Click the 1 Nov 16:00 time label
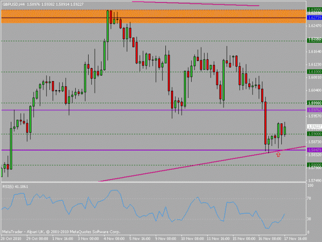 tap(63, 238)
